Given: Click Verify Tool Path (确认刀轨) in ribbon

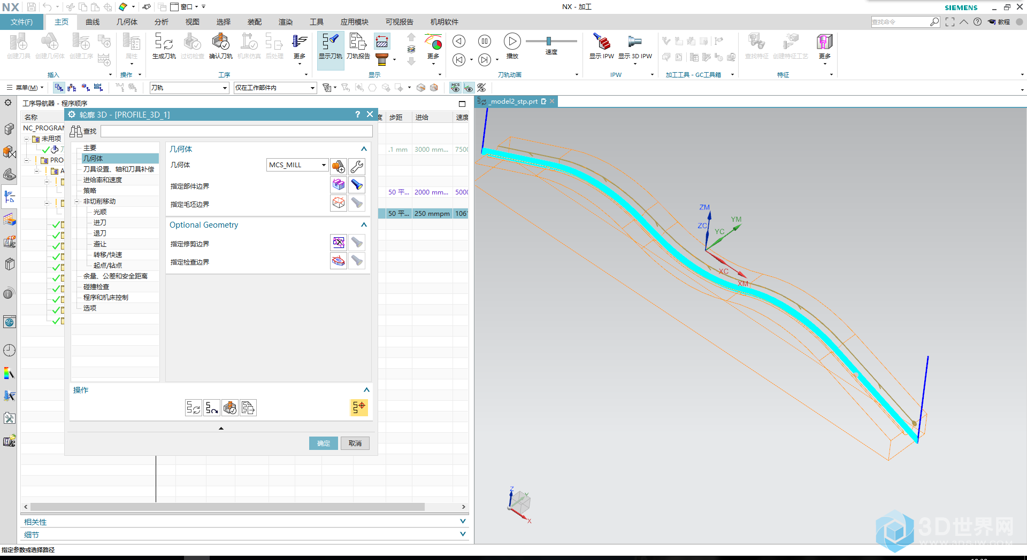Looking at the screenshot, I should pos(220,46).
